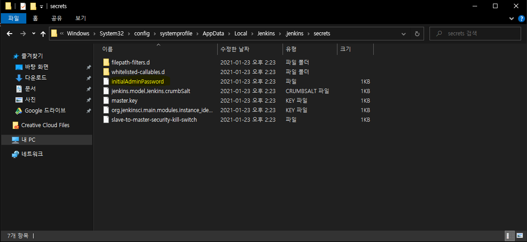Image resolution: width=527 pixels, height=242 pixels.
Task: Select the master.key file name
Action: 124,100
